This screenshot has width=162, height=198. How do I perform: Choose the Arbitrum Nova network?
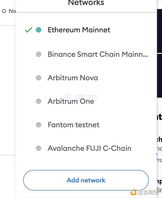(x=73, y=78)
